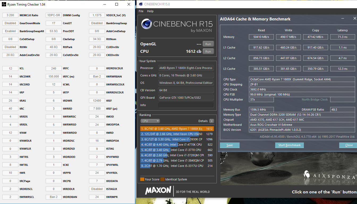The width and height of the screenshot is (357, 204).
Task: Click the GFX Board field
Action: coord(186,98)
